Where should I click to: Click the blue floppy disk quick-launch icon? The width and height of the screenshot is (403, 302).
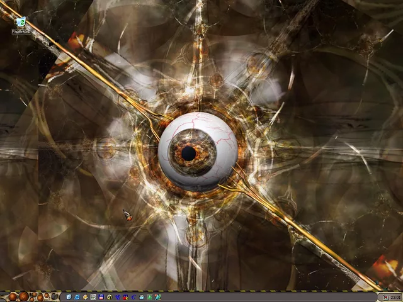click(x=101, y=296)
